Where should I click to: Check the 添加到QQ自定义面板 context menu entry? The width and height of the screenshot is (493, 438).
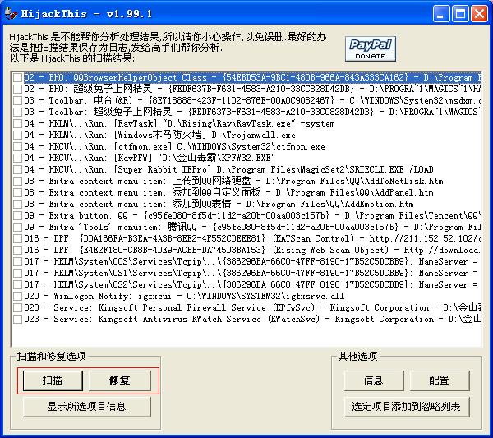[x=17, y=192]
